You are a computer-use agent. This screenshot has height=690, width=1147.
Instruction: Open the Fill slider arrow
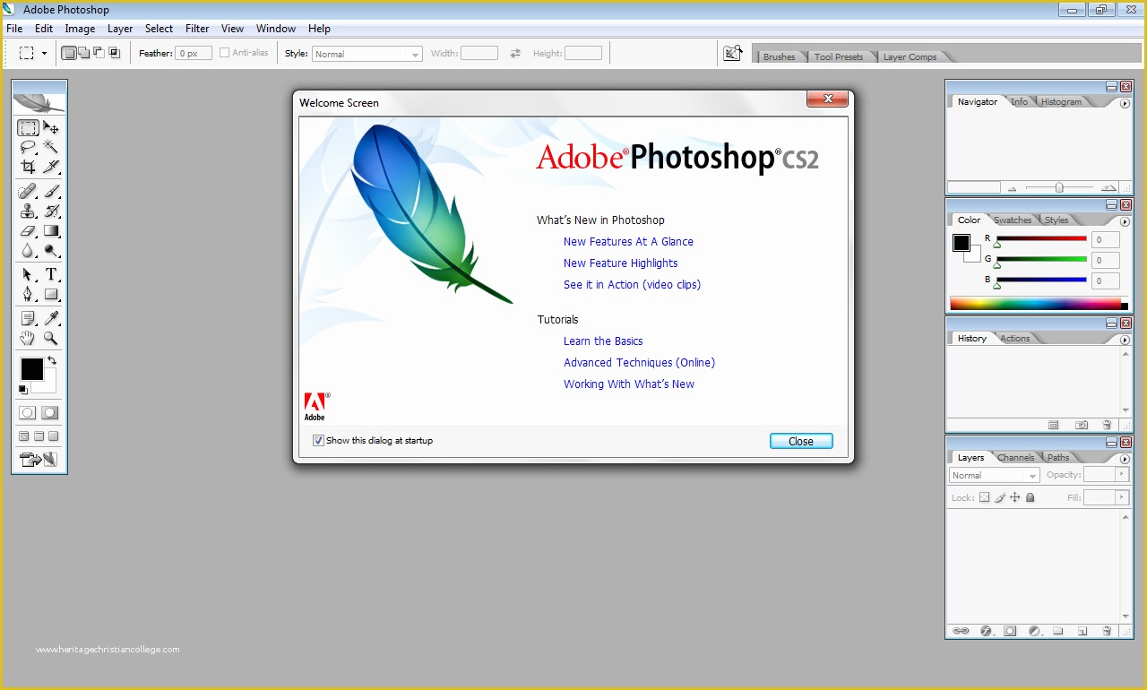[x=1120, y=496]
